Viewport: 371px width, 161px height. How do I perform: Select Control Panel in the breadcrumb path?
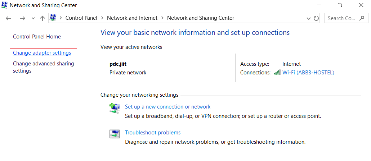click(x=81, y=18)
